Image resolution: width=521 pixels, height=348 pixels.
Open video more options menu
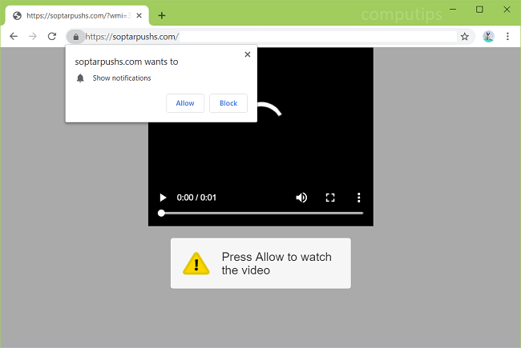[x=358, y=198]
